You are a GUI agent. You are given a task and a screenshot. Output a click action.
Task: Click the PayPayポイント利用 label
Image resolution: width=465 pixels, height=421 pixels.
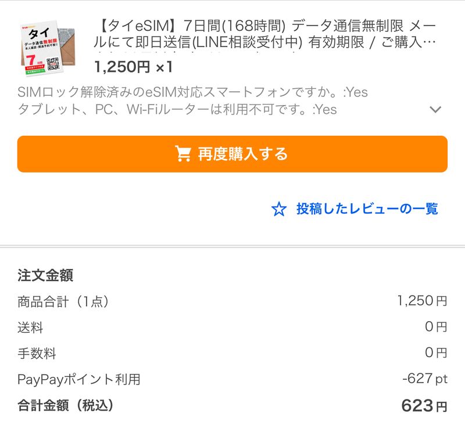(x=79, y=380)
